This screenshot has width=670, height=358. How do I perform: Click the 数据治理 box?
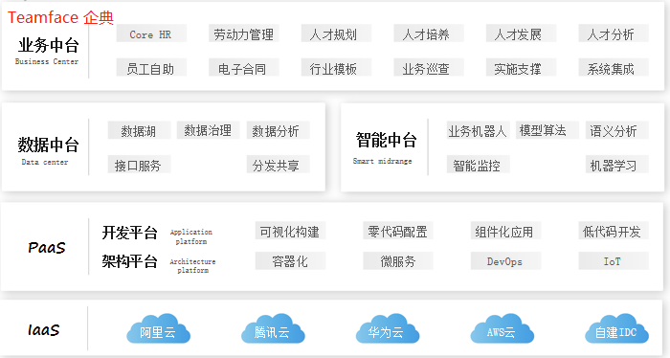[x=208, y=130]
